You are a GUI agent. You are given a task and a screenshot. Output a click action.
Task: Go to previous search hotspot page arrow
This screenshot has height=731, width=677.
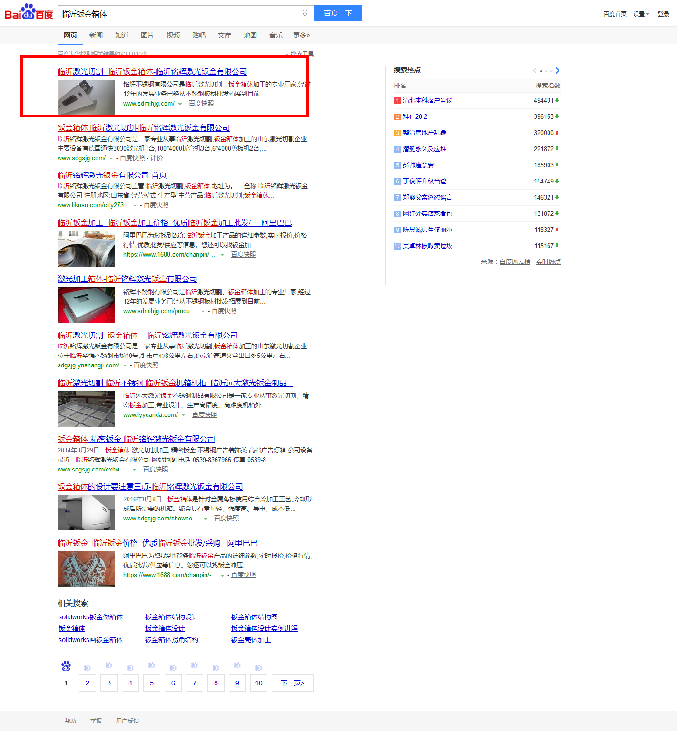[x=535, y=71]
